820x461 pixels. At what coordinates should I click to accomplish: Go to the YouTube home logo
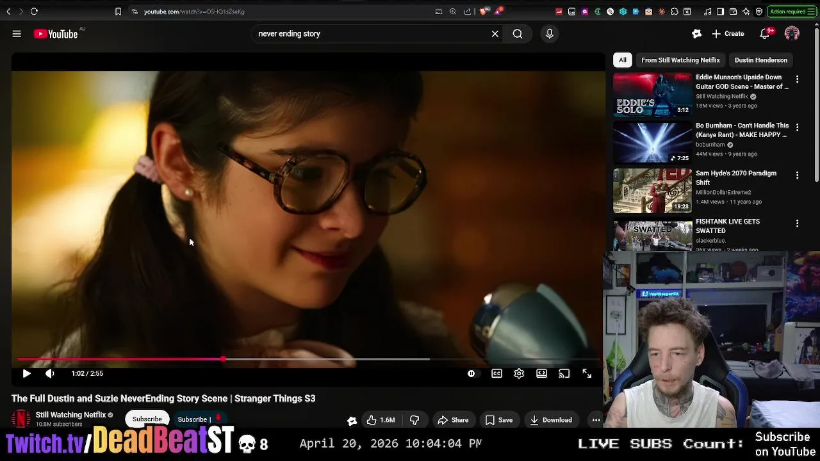(x=56, y=34)
